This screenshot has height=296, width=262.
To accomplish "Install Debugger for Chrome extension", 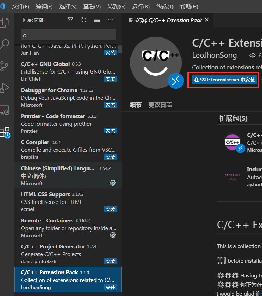I will [x=110, y=105].
